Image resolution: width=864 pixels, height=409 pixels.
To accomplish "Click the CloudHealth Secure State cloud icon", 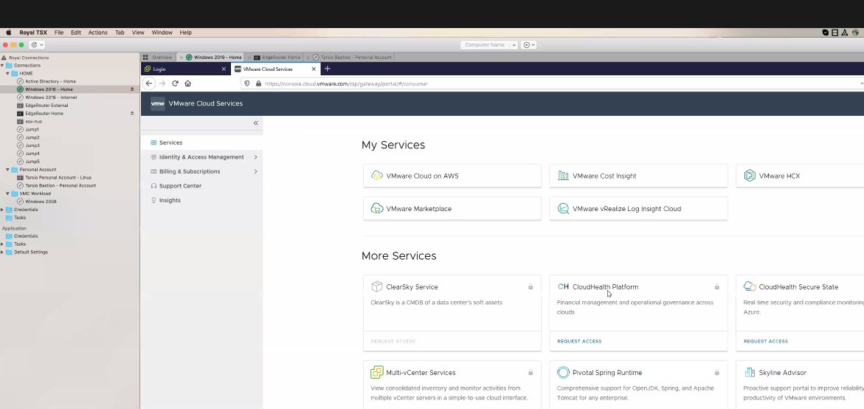I will pyautogui.click(x=750, y=286).
